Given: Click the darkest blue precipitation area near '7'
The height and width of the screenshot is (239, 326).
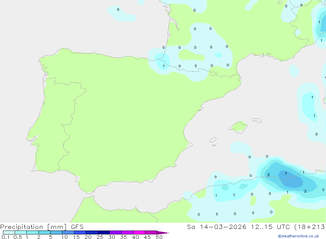Looking at the screenshot, I should pyautogui.click(x=291, y=179).
